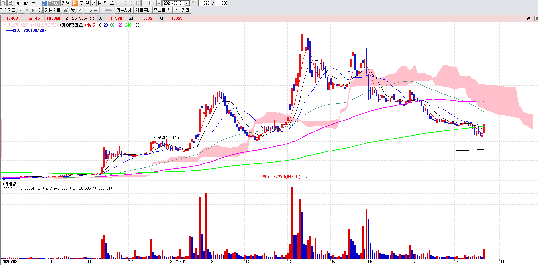538x265 pixels.
Task: Open the date picker dropdown 2021/08/24
Action: coord(187,3)
